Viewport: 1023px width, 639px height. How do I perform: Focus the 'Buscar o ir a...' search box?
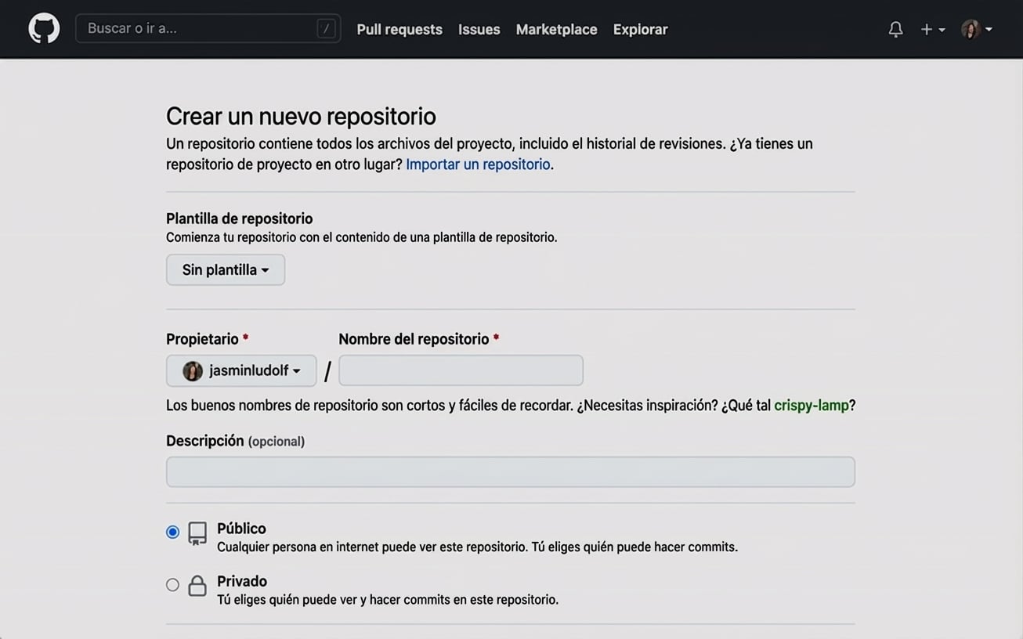coord(208,28)
